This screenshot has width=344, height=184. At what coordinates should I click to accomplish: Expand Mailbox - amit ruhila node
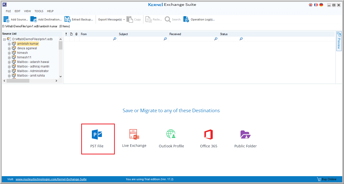click(x=9, y=76)
